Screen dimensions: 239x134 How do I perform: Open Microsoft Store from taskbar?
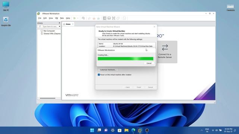pos(119,130)
